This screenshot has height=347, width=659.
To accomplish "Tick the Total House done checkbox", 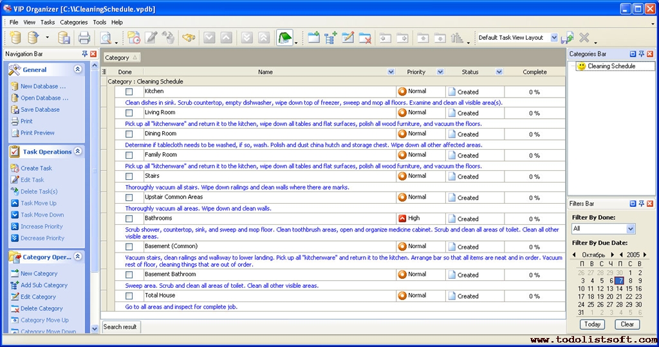I will click(129, 296).
